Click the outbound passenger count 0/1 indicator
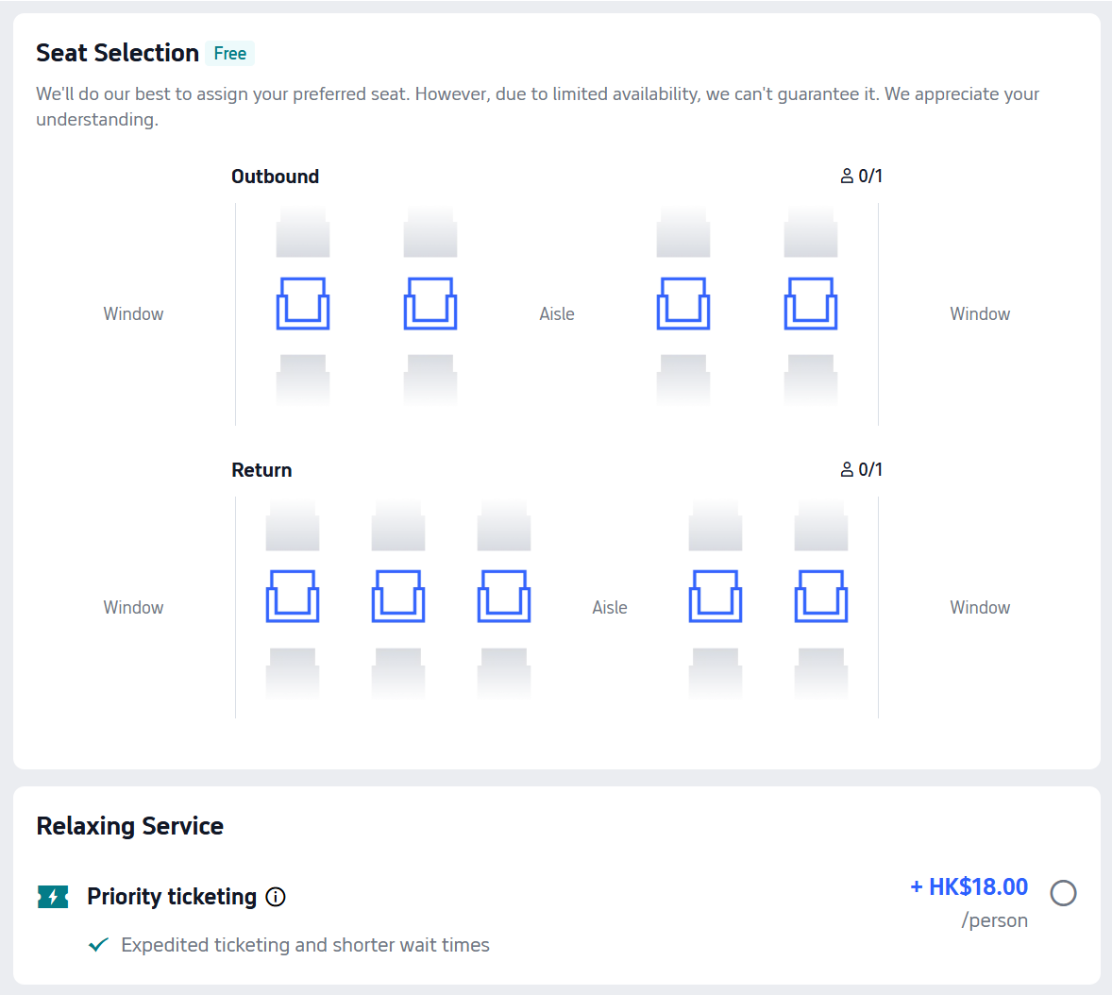This screenshot has height=995, width=1112. point(862,177)
